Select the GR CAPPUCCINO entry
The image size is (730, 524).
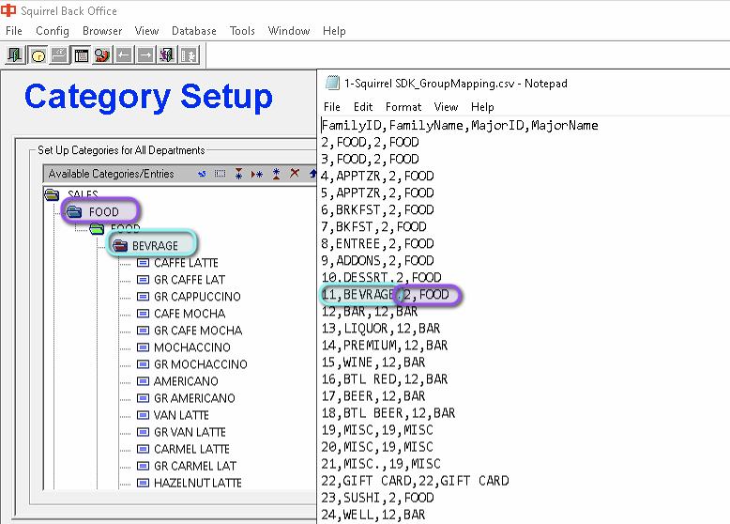(x=197, y=297)
